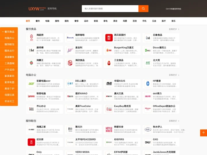Screen dimensions: 207x155
Task: Open the 秋水伊人 title link
Action: [x=157, y=127]
